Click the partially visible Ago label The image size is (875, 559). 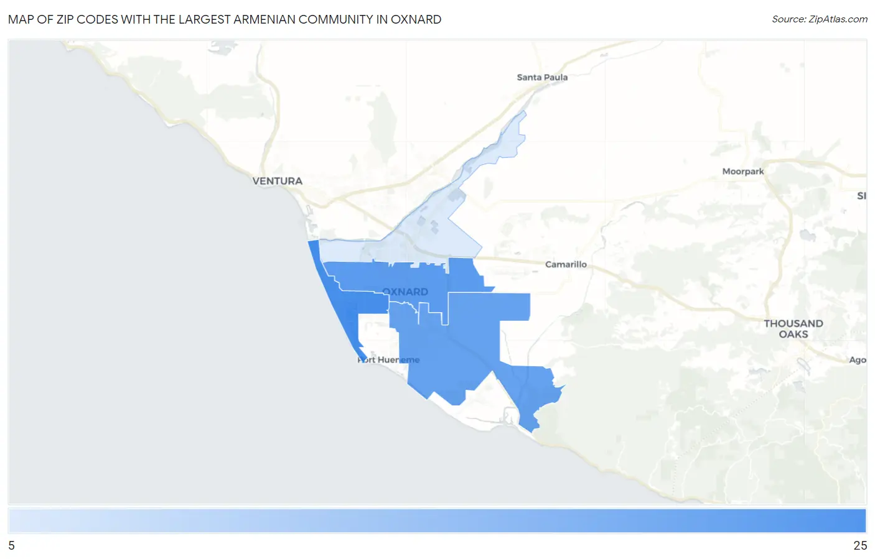click(858, 360)
